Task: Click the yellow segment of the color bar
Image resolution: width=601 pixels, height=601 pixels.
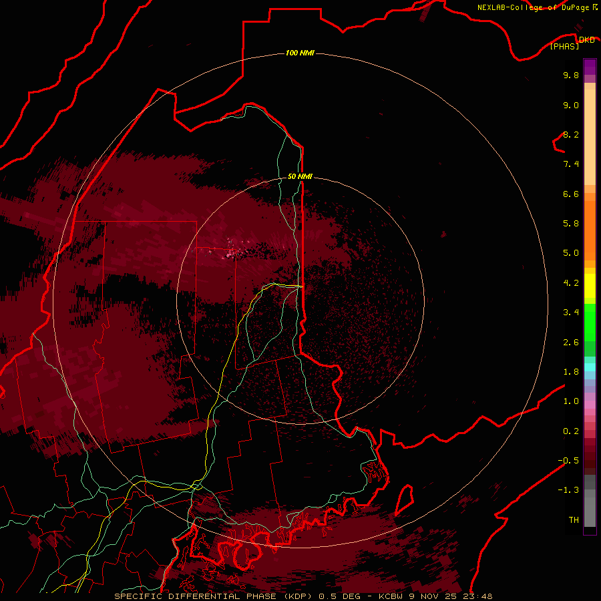Action: click(x=590, y=286)
